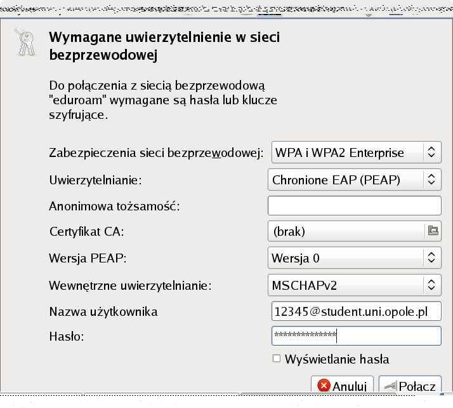
Task: Click the Nazwa użytkownika field
Action: point(356,311)
